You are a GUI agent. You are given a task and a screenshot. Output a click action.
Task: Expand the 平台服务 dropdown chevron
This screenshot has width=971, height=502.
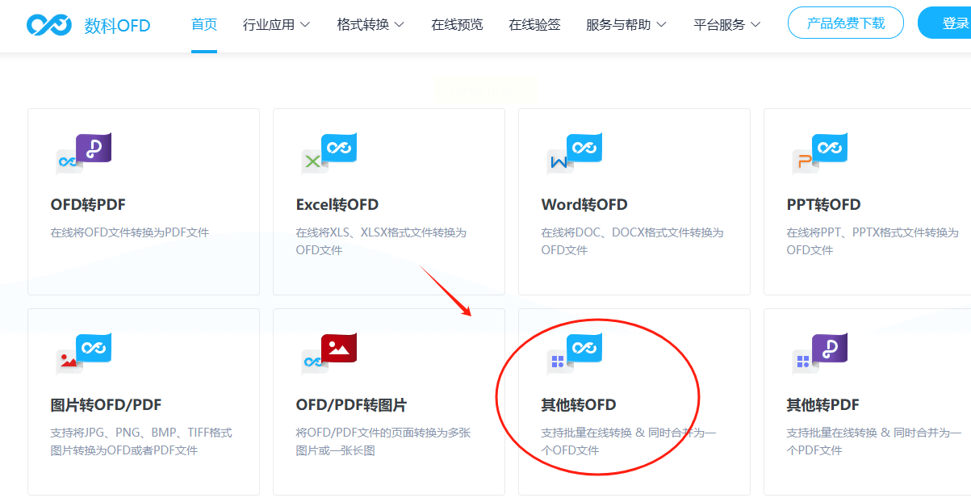coord(755,25)
